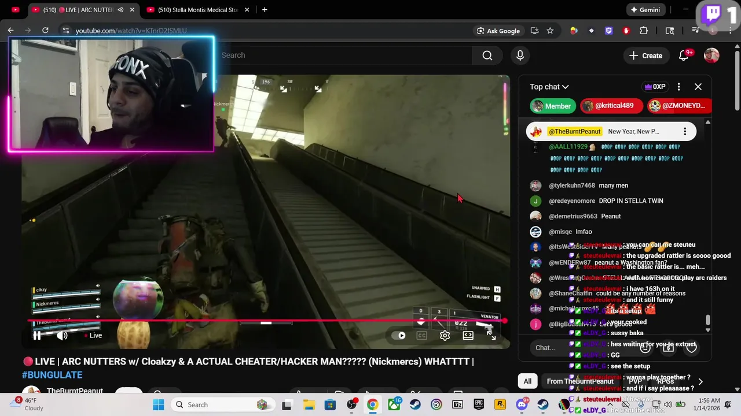Click the red hand extension icon

click(x=626, y=31)
